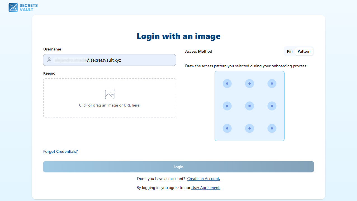Open the Create an Account link
Viewport: 357px width, 201px height.
pos(203,179)
